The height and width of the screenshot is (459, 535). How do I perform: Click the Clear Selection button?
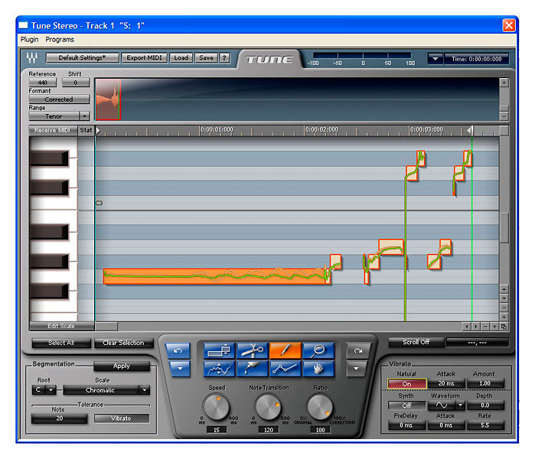123,343
